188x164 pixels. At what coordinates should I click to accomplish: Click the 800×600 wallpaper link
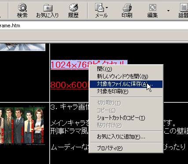pos(70,85)
